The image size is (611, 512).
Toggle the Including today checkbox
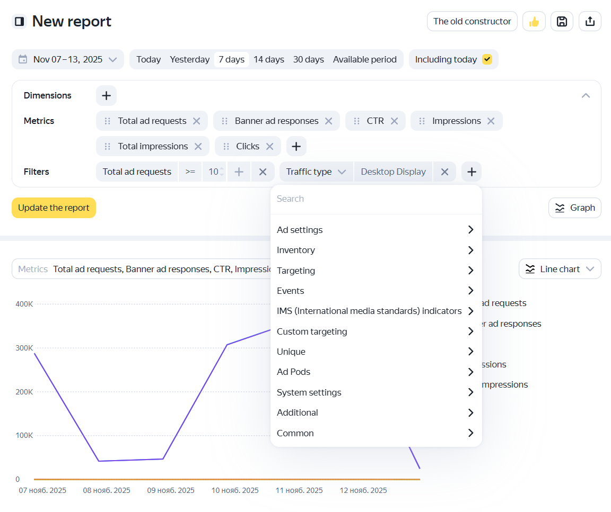point(487,59)
